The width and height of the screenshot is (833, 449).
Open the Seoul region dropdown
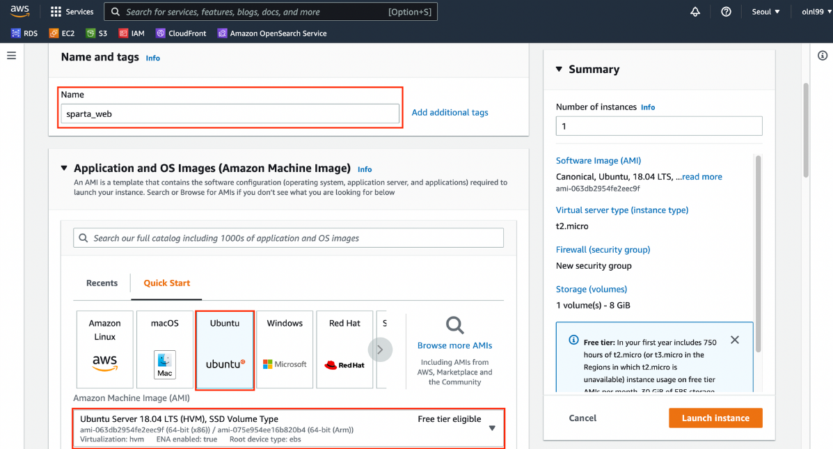(x=765, y=12)
